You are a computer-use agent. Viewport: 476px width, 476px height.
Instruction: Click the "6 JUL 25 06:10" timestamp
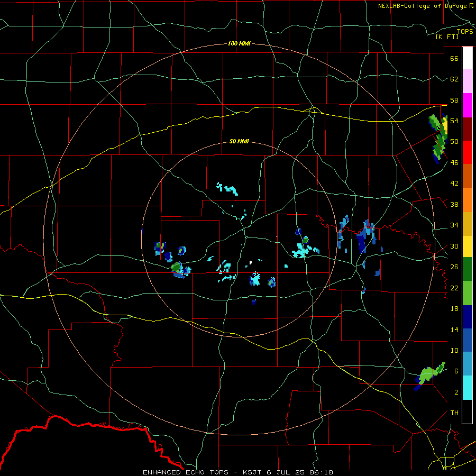pos(300,472)
